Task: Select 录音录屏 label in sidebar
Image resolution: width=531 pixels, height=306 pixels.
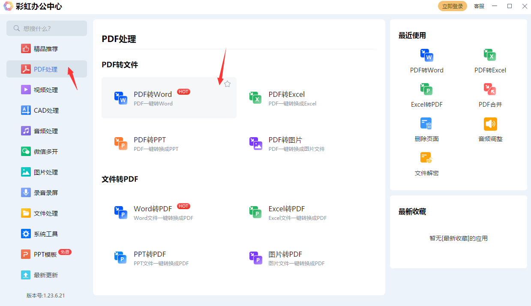Action: [x=46, y=193]
